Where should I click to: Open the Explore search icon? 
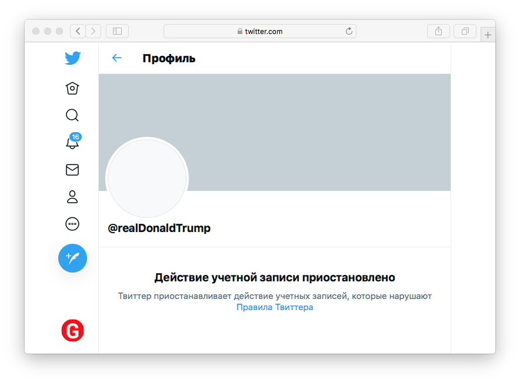click(72, 115)
